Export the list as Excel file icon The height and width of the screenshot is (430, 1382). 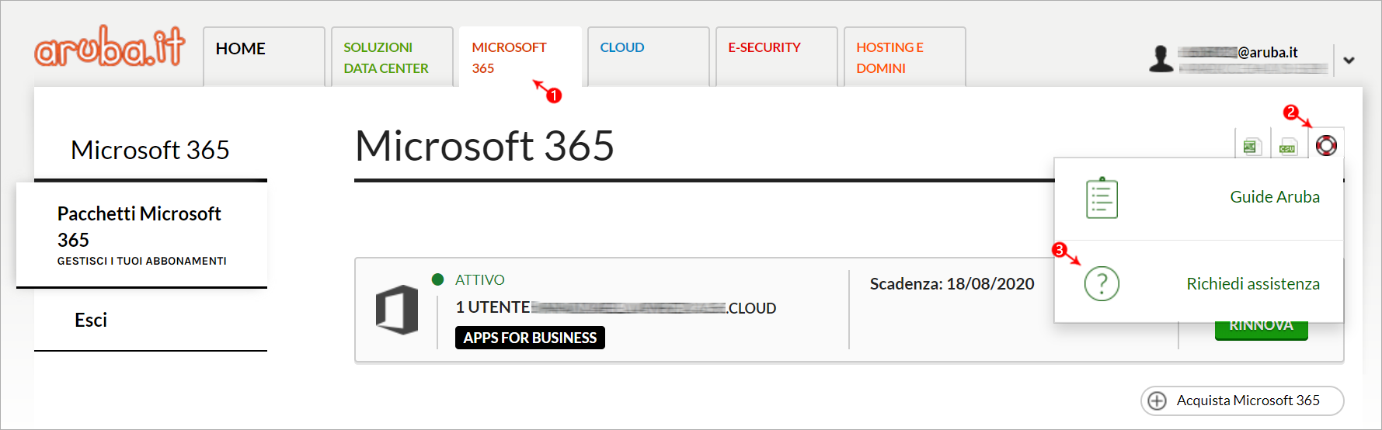(1251, 146)
